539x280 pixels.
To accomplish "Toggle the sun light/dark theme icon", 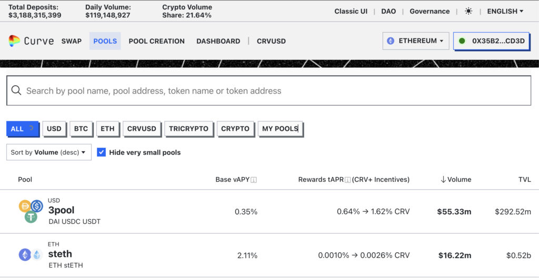I will (x=468, y=12).
